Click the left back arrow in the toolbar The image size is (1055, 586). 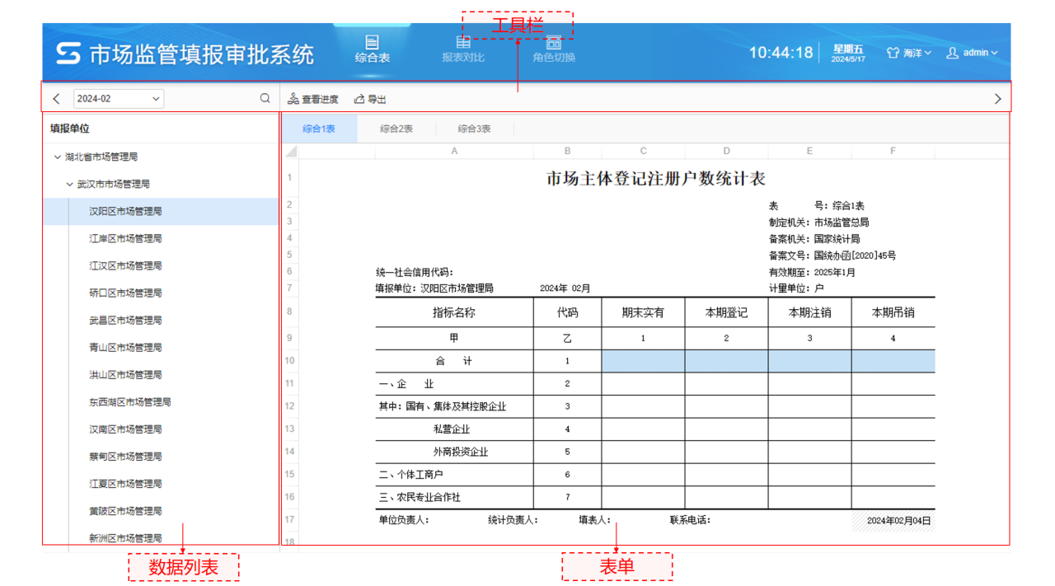(x=55, y=97)
